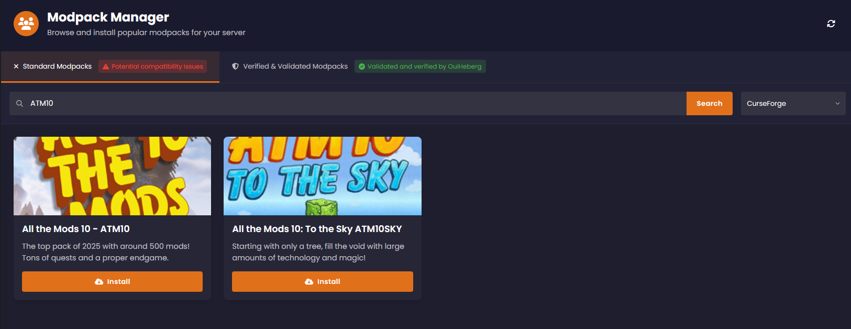Click the Potential compatibility issues badge
This screenshot has width=851, height=329.
pyautogui.click(x=152, y=67)
